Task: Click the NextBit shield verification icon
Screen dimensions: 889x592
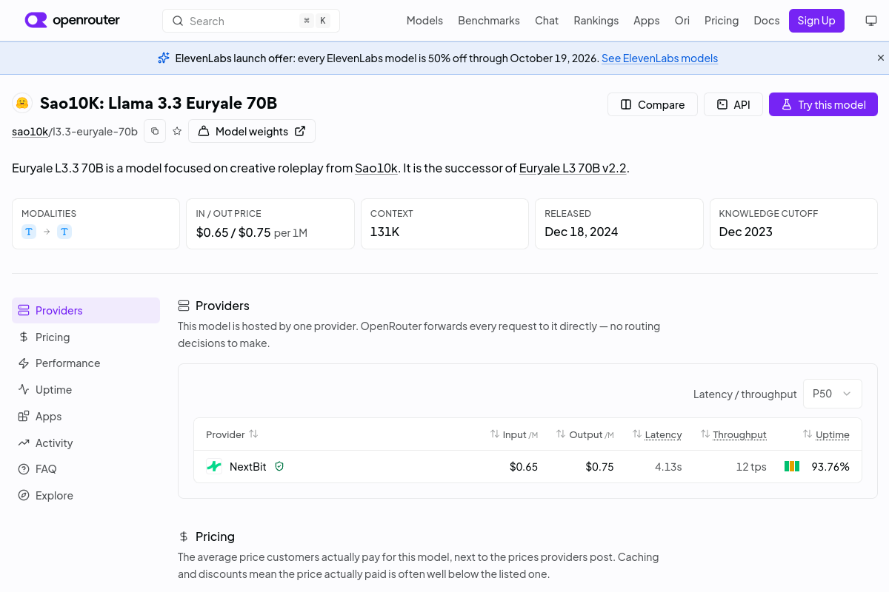Action: tap(279, 466)
